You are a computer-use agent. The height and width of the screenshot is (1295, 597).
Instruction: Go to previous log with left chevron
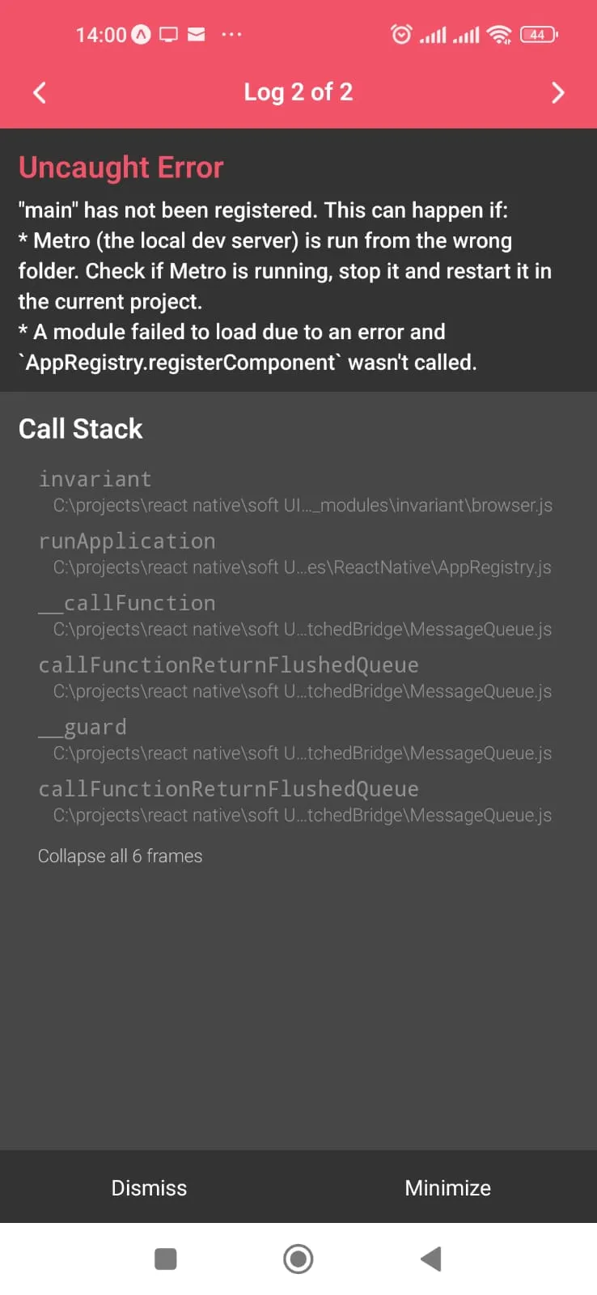pos(39,92)
